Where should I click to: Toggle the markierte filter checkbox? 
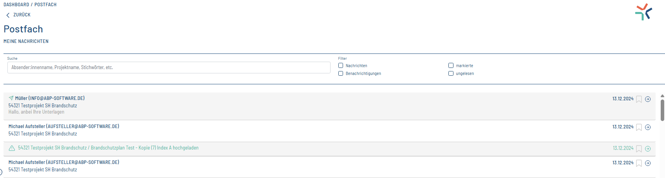pos(451,66)
